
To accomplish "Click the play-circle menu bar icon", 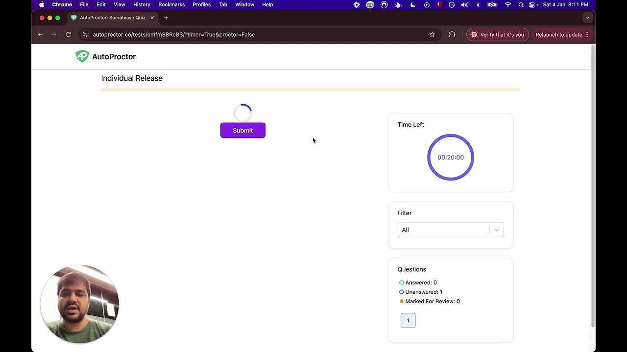I will pyautogui.click(x=427, y=4).
